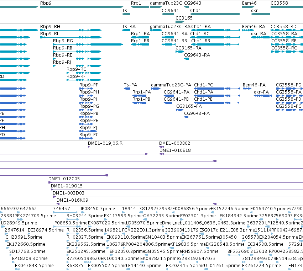
Task: Click the SD17768.5prime EST label
Action: (27, 251)
